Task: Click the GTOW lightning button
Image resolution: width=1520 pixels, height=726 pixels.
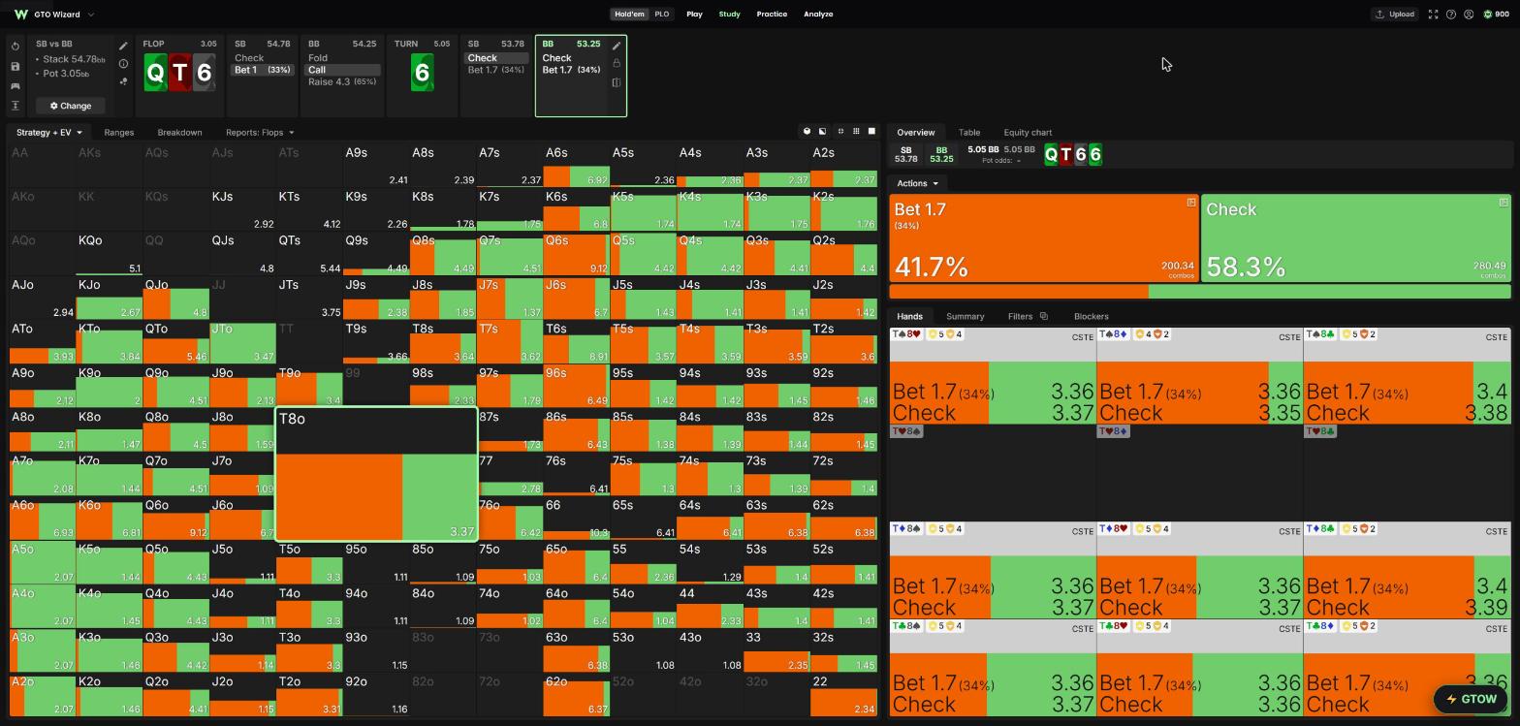Action: [1472, 699]
